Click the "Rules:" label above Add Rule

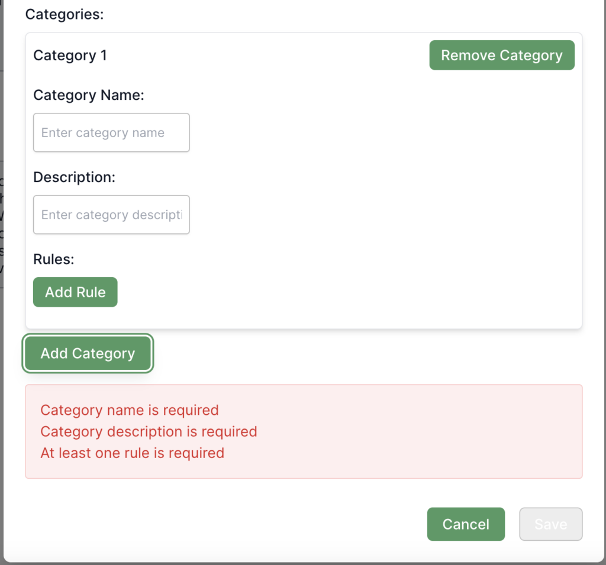54,259
